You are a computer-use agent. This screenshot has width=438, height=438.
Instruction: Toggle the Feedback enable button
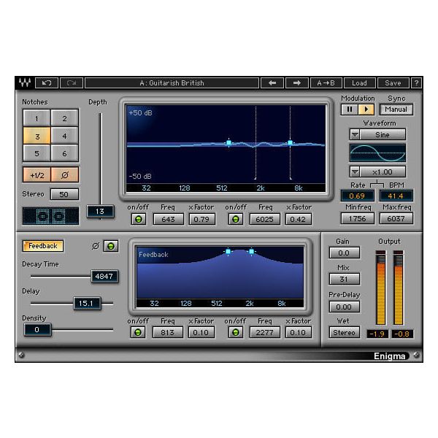click(43, 246)
